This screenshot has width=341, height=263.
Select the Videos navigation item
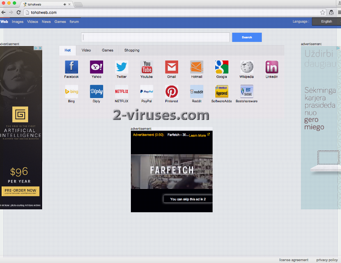point(33,22)
